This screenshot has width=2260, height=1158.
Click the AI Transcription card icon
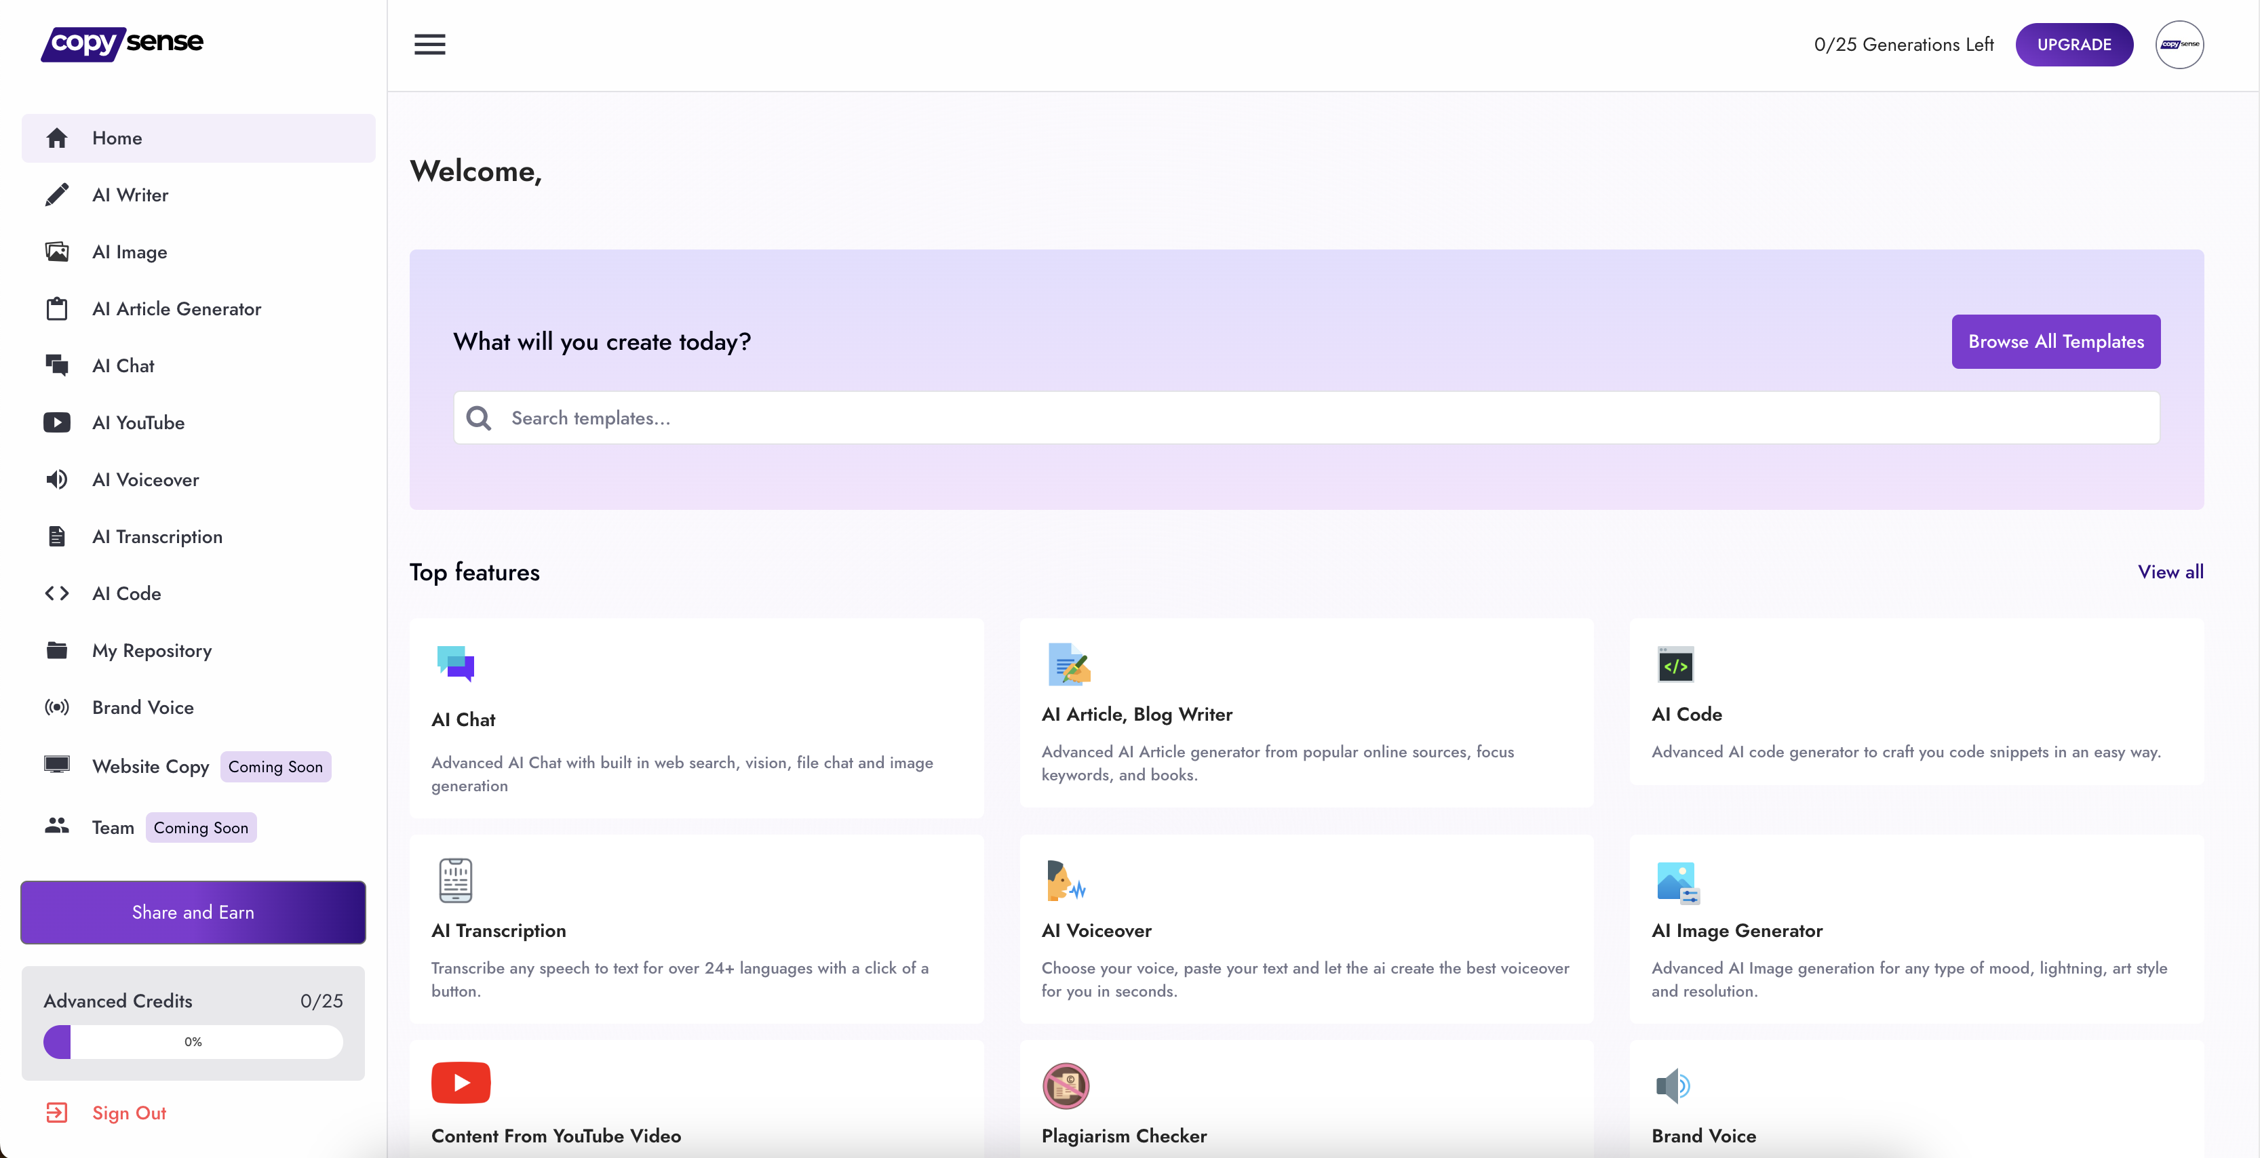tap(455, 881)
